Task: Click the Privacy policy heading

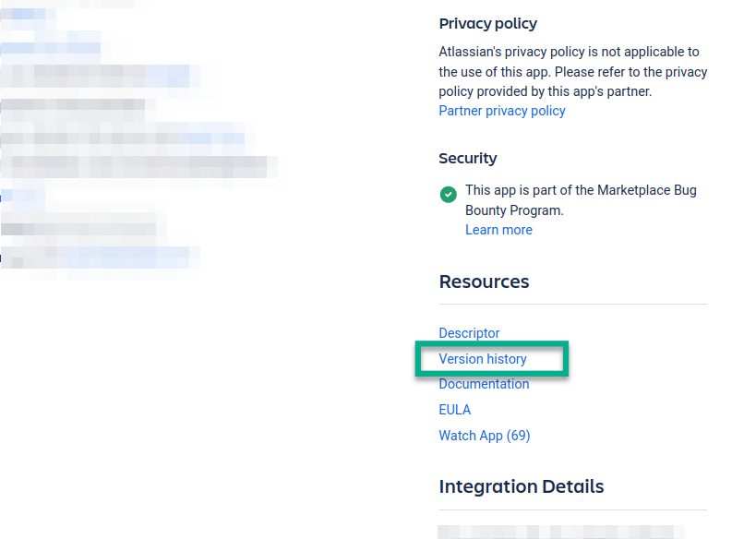Action: [487, 24]
